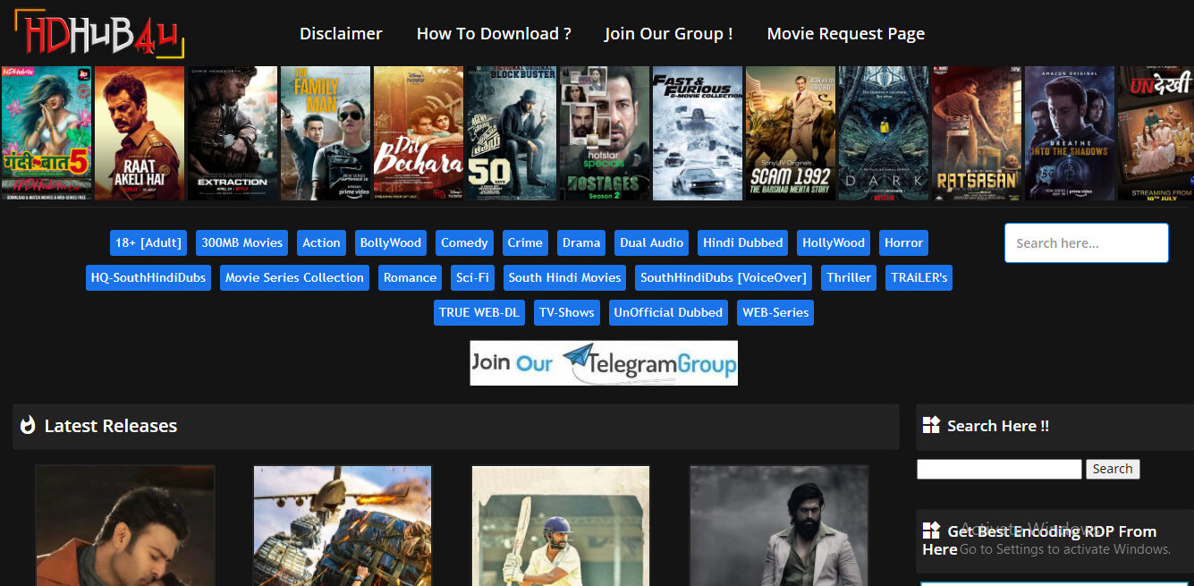Open the Scam 1992 poster

click(x=791, y=133)
